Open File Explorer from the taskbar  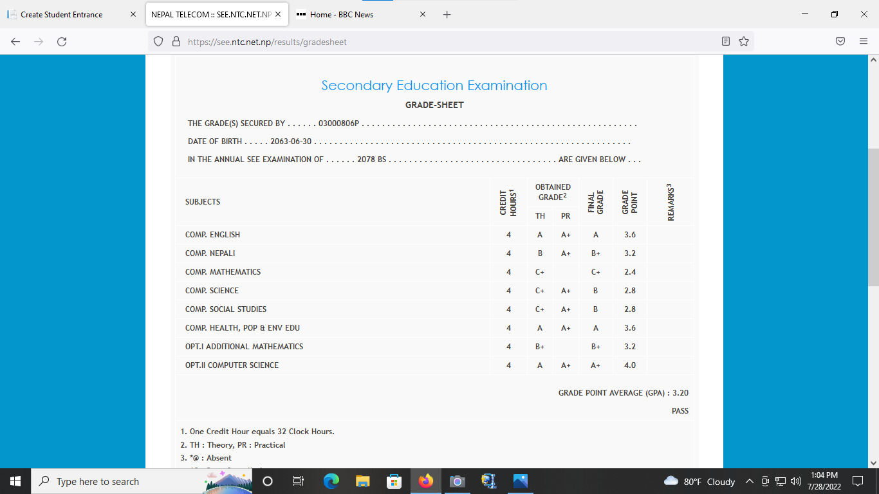[x=363, y=481]
